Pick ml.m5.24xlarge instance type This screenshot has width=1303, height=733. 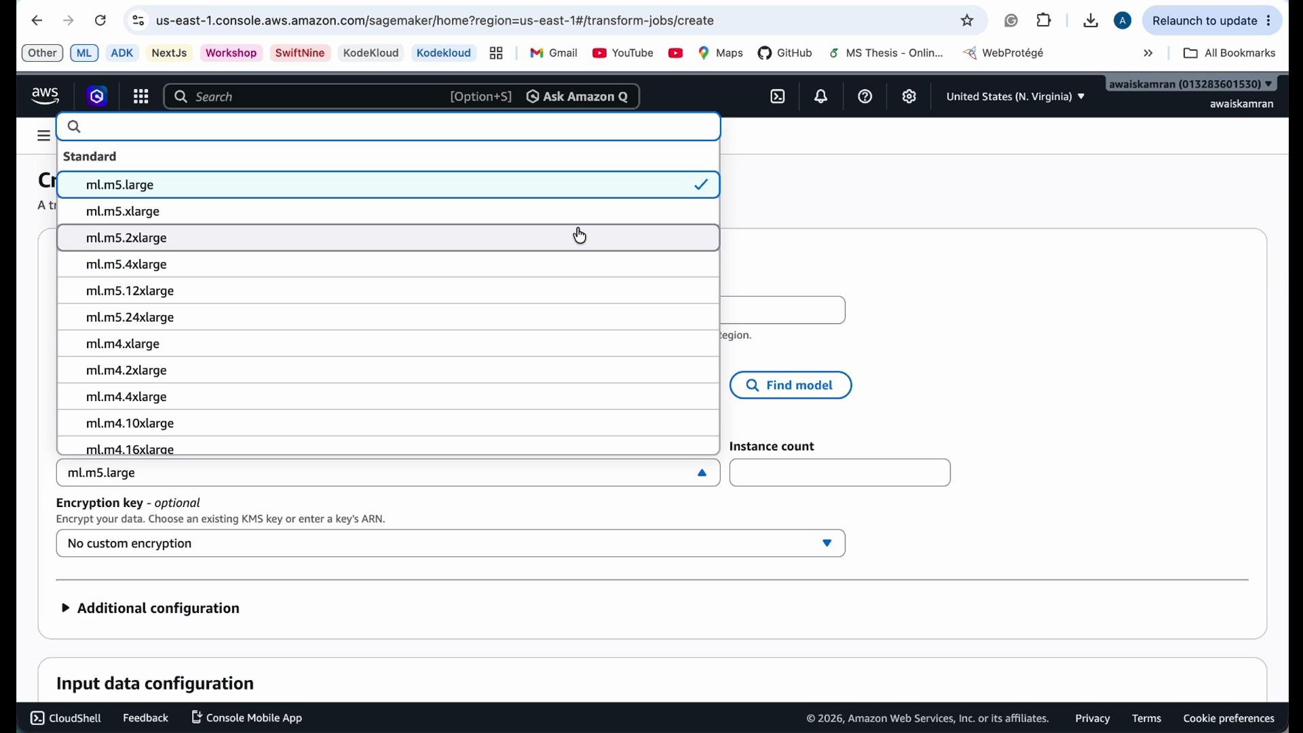click(x=388, y=318)
